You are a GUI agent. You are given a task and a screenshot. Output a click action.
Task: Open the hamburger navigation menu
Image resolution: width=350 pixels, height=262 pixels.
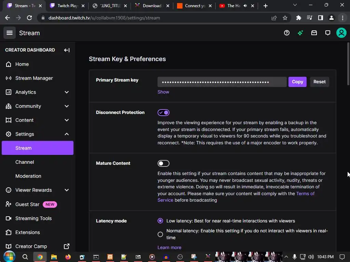pyautogui.click(x=9, y=33)
